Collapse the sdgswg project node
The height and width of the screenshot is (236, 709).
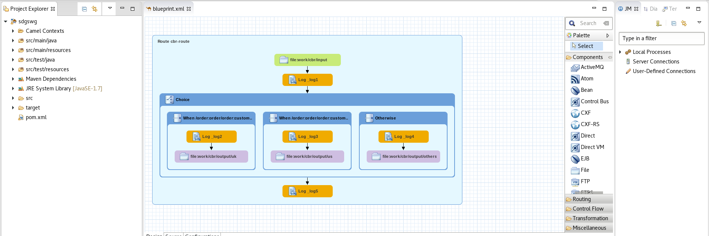pyautogui.click(x=6, y=21)
